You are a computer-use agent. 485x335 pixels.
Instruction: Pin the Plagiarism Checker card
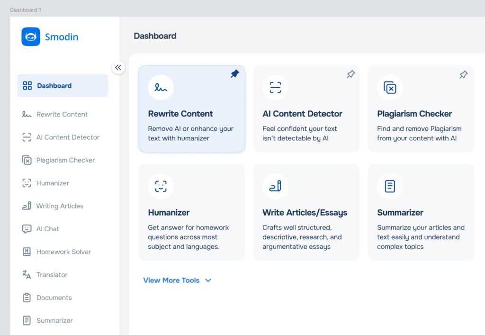tap(463, 74)
